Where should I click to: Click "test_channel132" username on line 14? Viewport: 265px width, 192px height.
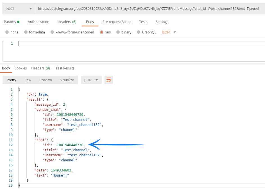tap(84, 155)
